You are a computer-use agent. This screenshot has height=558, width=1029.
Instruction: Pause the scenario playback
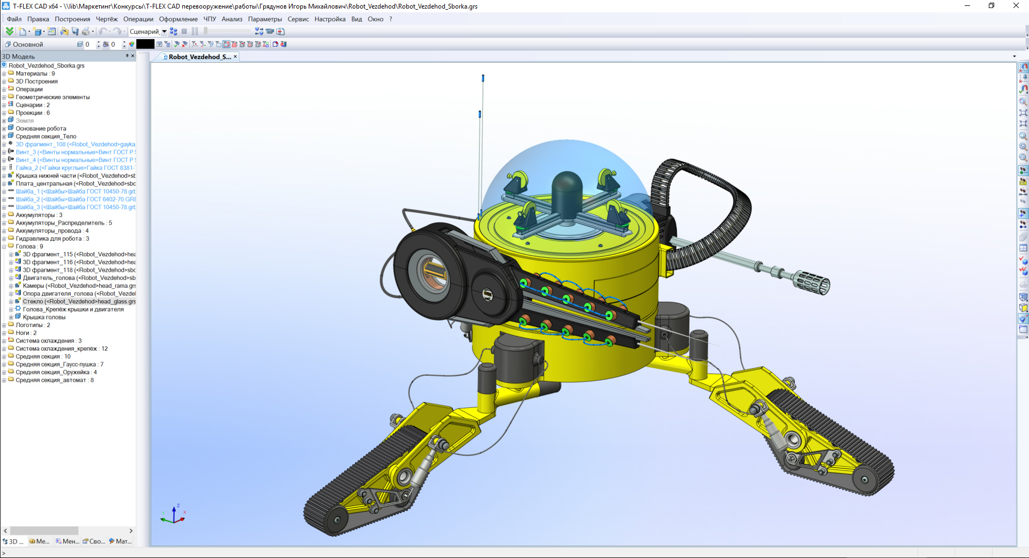click(195, 32)
